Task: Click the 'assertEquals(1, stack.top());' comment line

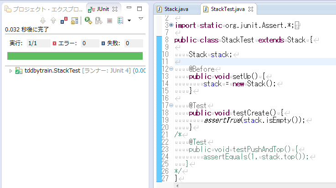Action: pyautogui.click(x=256, y=157)
